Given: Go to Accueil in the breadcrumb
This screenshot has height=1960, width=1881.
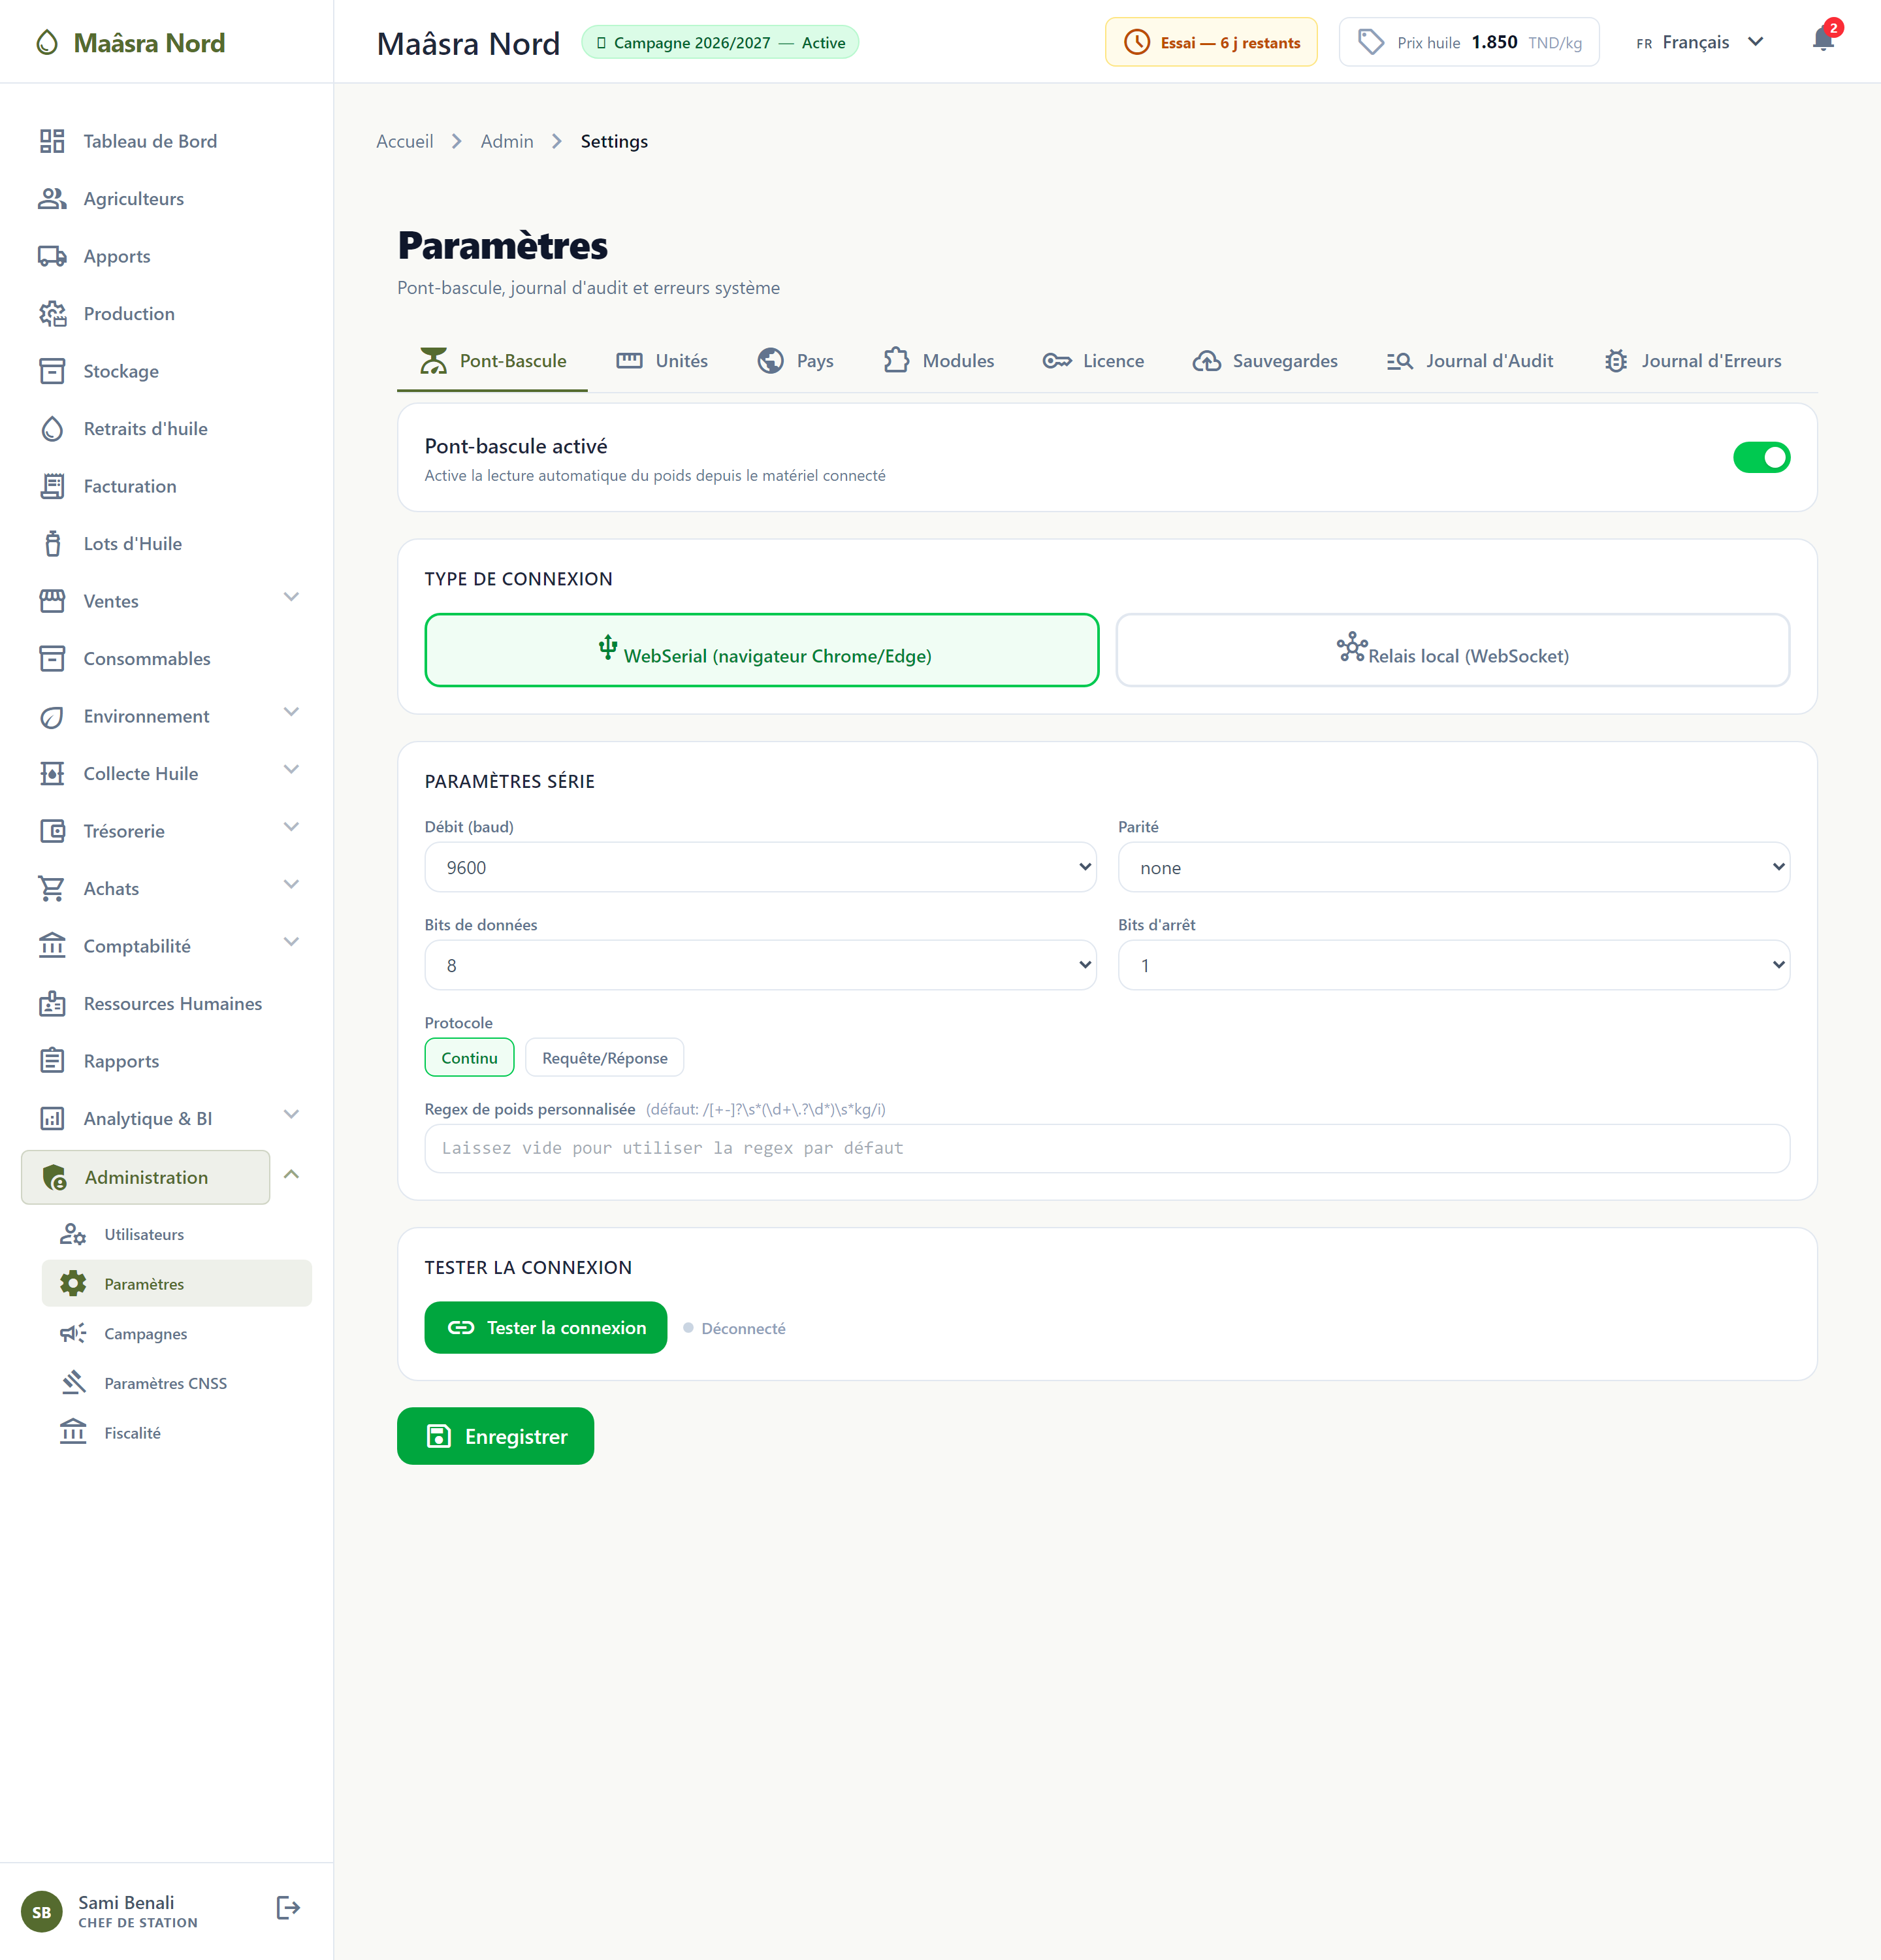Looking at the screenshot, I should click(405, 141).
